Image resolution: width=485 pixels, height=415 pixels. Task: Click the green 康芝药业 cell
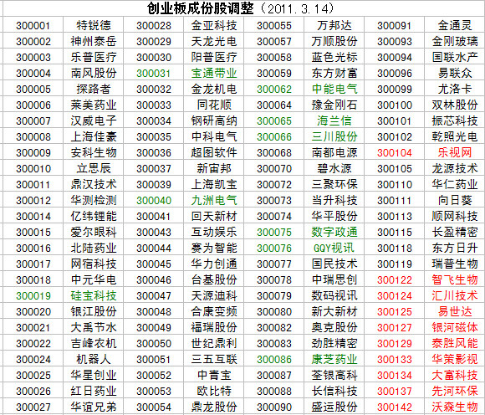334,359
